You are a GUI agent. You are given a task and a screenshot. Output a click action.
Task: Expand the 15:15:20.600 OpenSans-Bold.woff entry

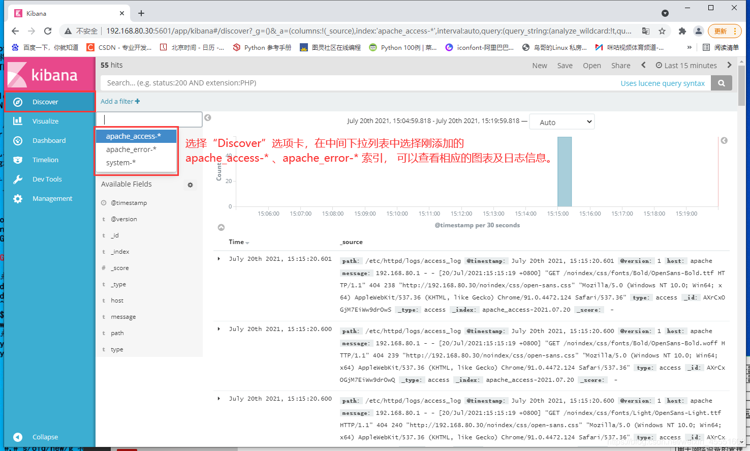tap(219, 329)
